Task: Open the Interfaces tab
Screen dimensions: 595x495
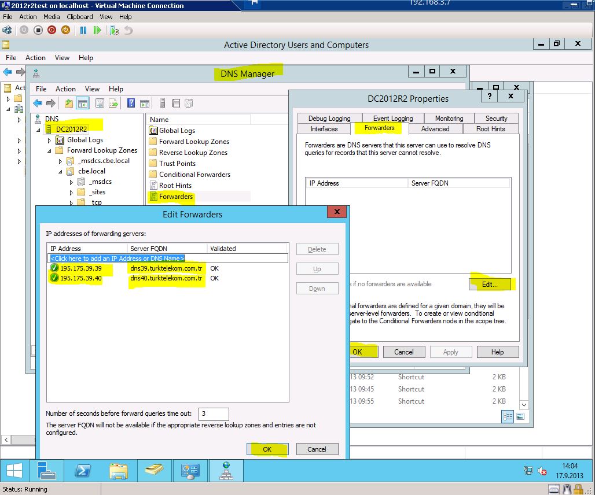Action: (324, 129)
